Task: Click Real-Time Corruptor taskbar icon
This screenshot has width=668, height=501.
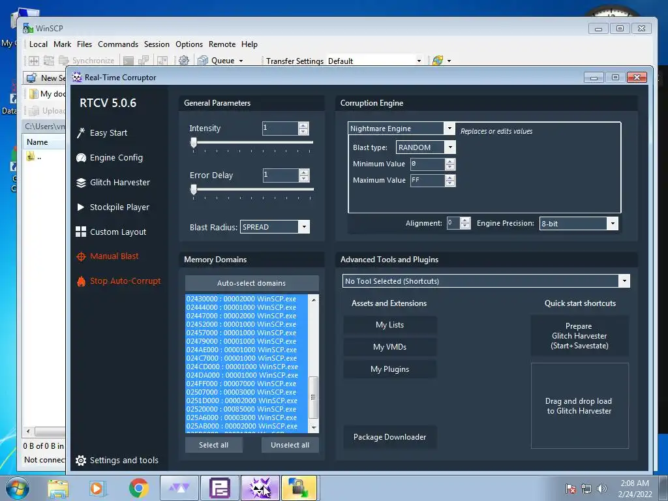Action: (x=260, y=488)
